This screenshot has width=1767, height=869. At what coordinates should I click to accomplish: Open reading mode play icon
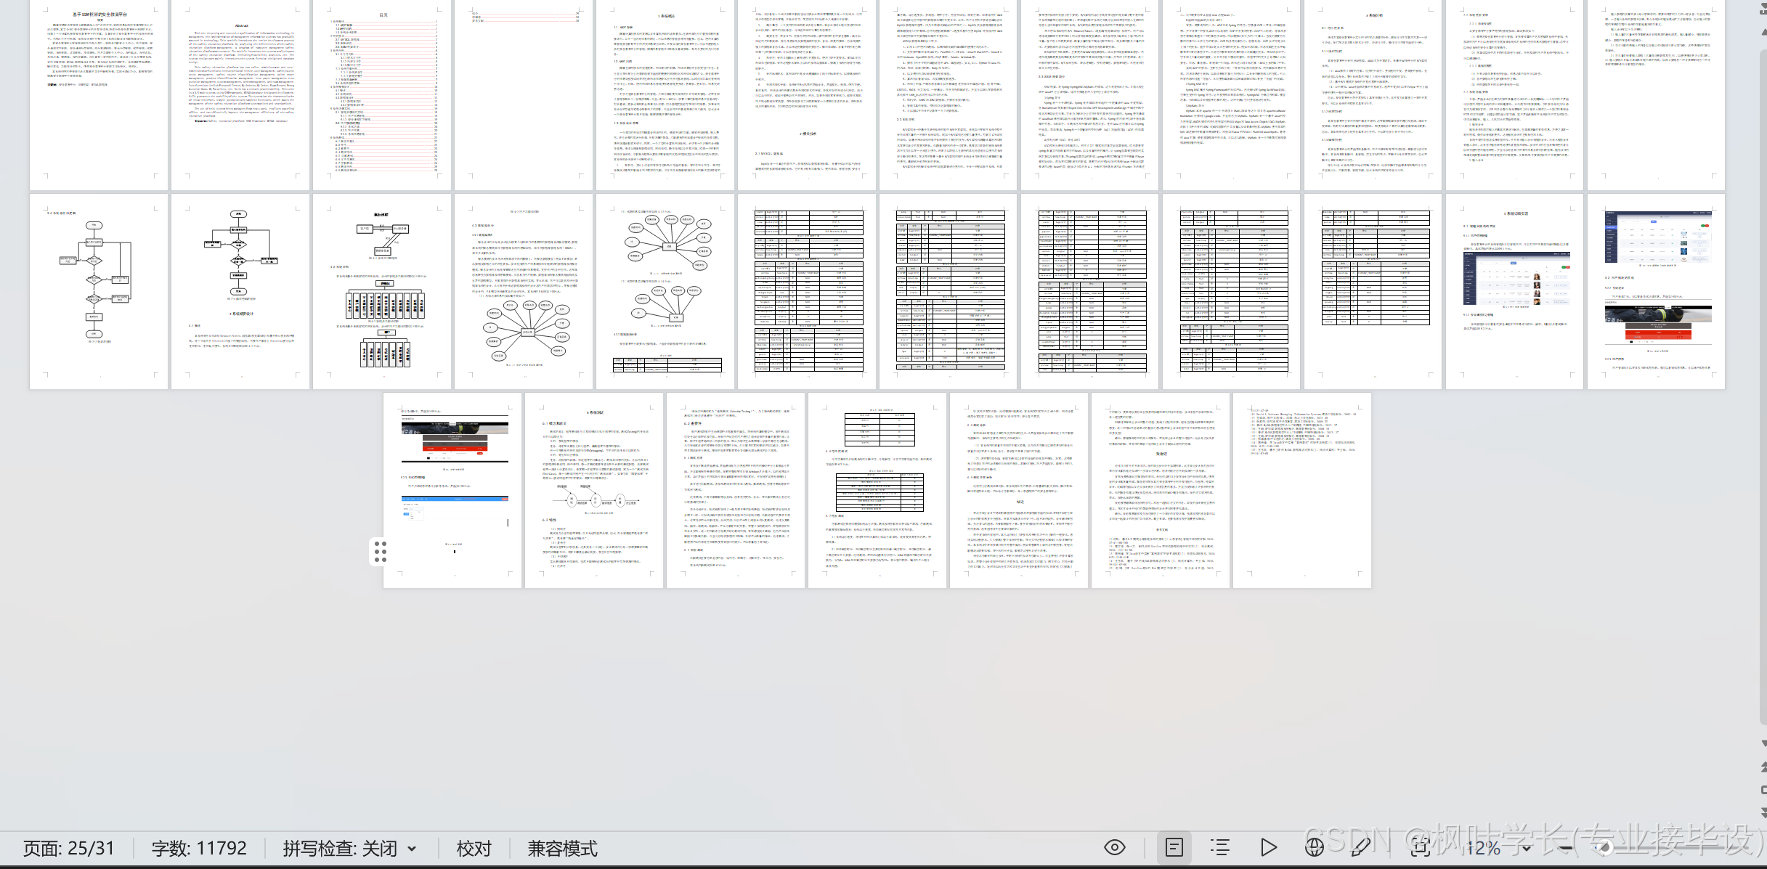tap(1269, 847)
